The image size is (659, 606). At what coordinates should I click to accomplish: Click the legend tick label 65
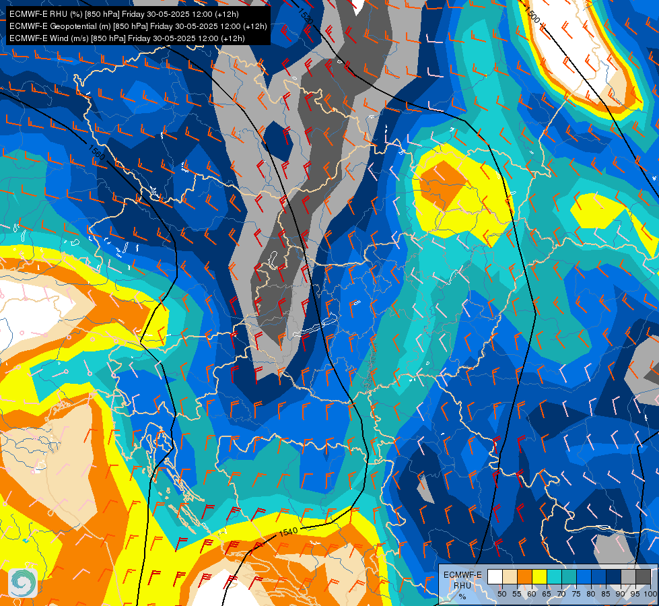(547, 594)
